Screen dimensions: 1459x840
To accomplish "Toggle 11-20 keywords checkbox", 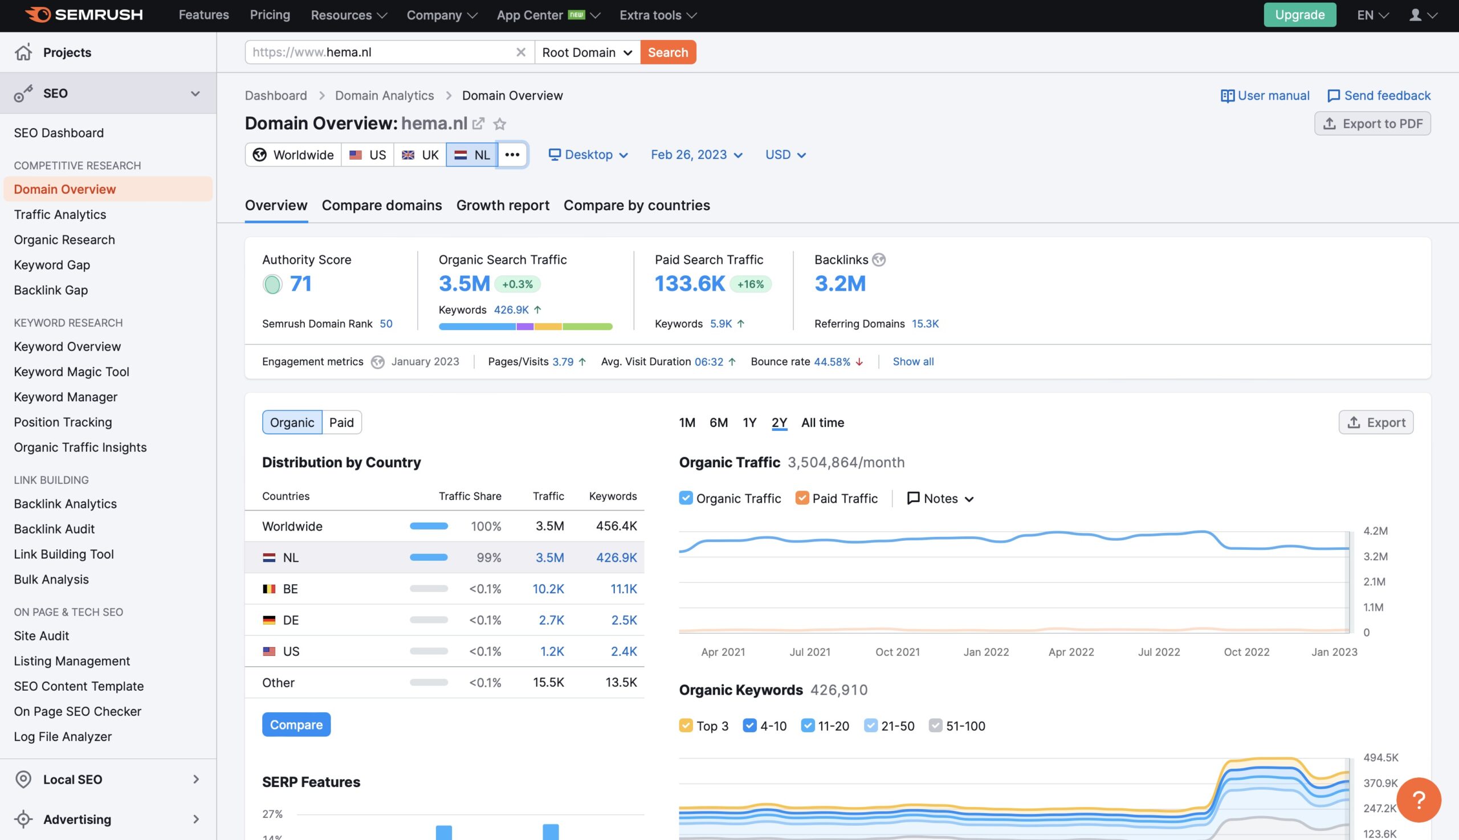I will pos(808,725).
